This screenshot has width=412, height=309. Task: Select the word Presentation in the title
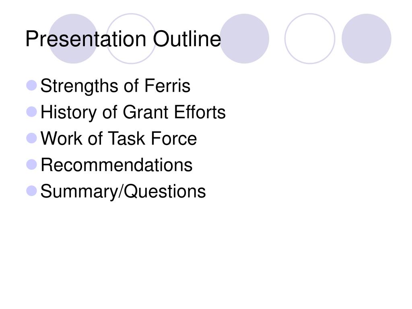click(86, 39)
